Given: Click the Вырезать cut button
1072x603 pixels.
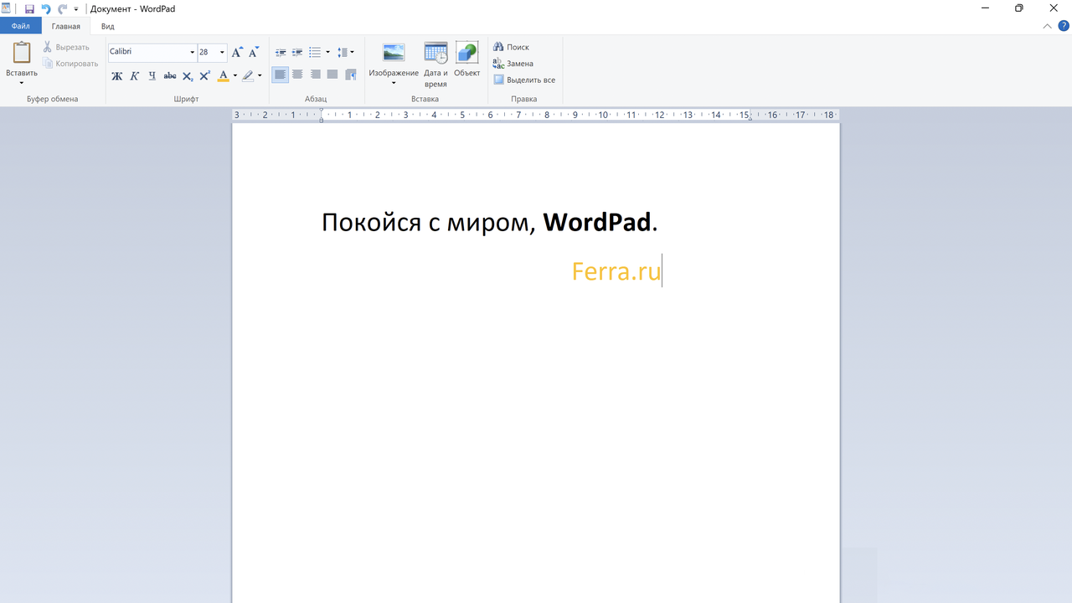Looking at the screenshot, I should click(66, 47).
